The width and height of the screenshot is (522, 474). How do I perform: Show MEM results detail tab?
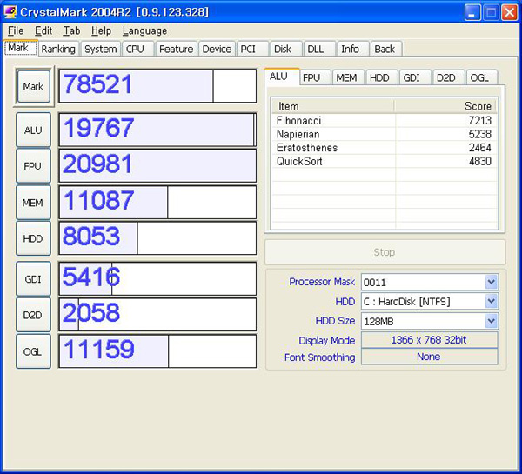[x=348, y=78]
